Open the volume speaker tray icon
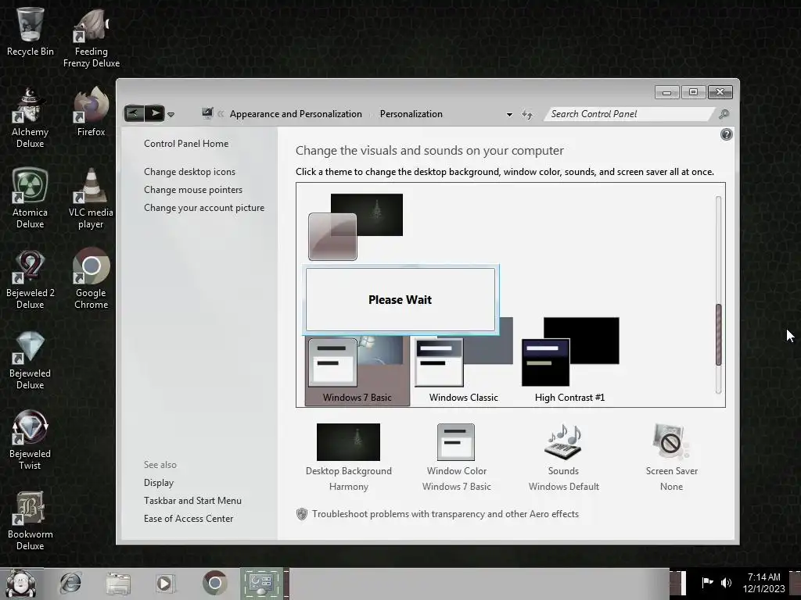This screenshot has height=600, width=801. (726, 582)
